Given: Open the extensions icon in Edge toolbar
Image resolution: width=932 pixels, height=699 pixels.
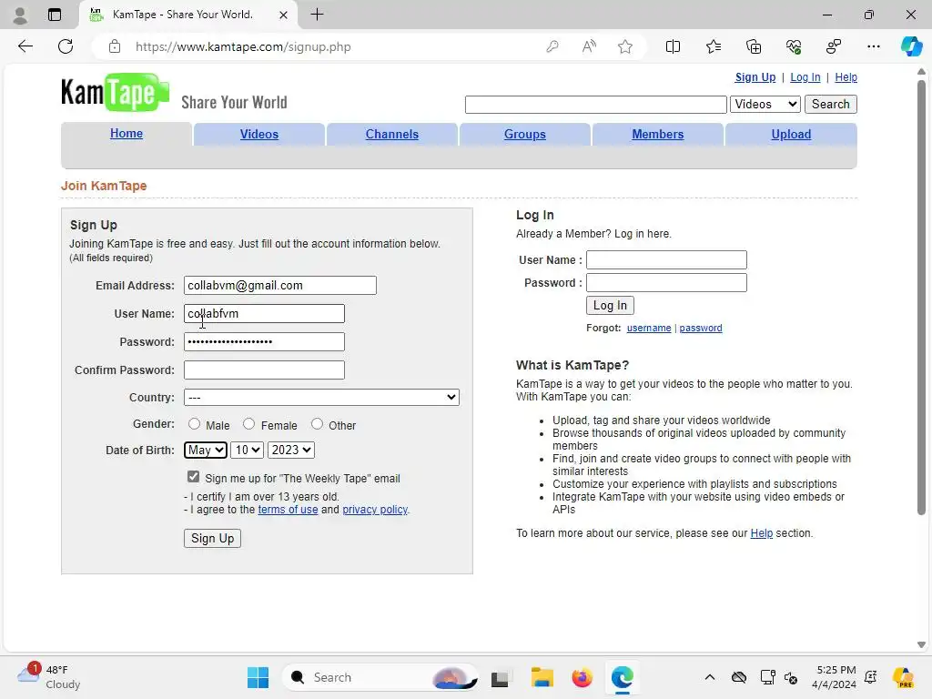Looking at the screenshot, I should (x=834, y=46).
